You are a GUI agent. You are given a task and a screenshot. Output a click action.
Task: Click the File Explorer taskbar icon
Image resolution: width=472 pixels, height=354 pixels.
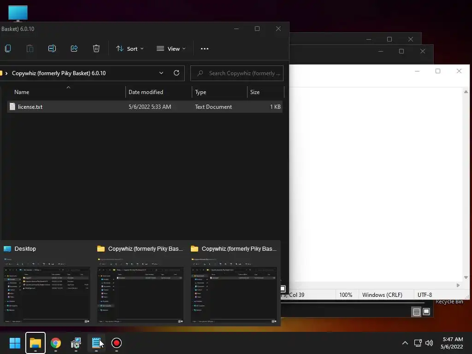[x=35, y=343]
